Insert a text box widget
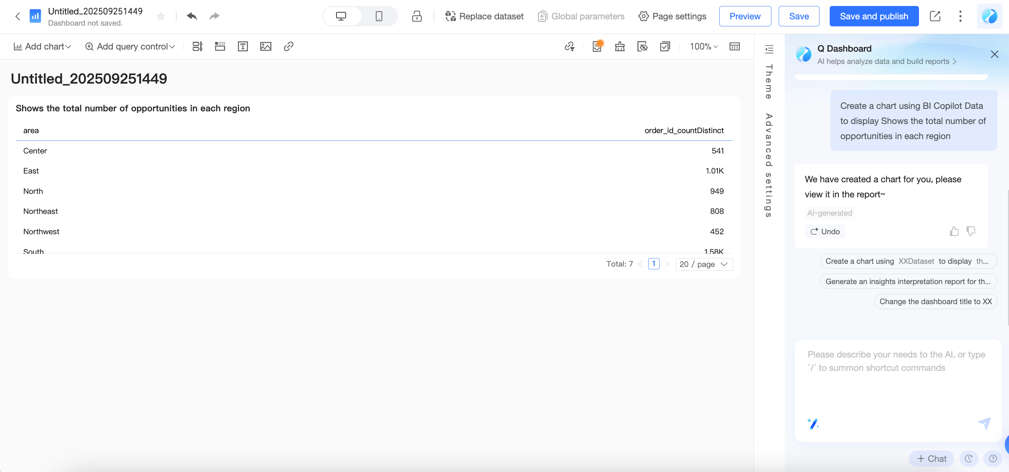 (243, 47)
